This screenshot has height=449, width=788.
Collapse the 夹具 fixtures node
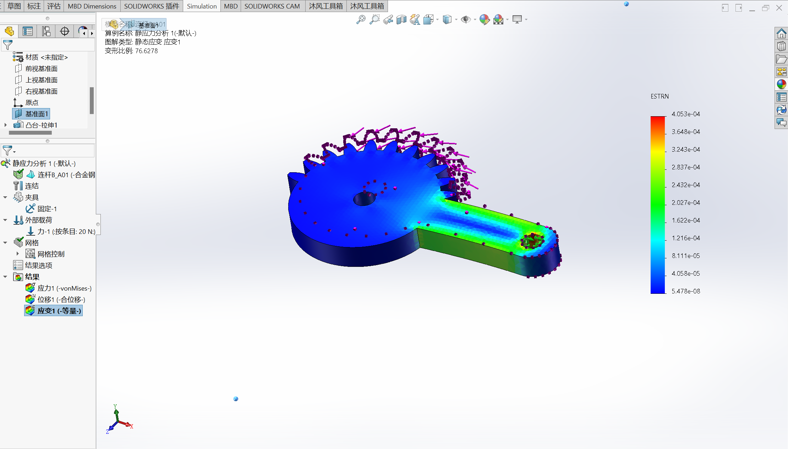coord(5,197)
